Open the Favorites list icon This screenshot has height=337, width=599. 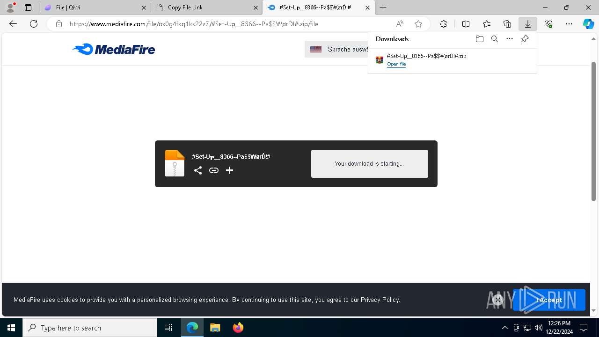[x=487, y=24]
